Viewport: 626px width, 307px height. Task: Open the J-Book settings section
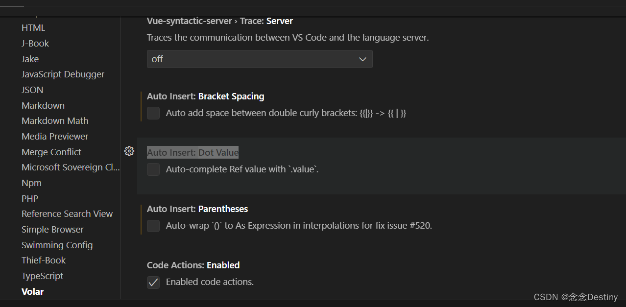point(35,44)
